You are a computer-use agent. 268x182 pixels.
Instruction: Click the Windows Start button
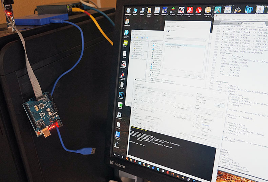click(115, 155)
